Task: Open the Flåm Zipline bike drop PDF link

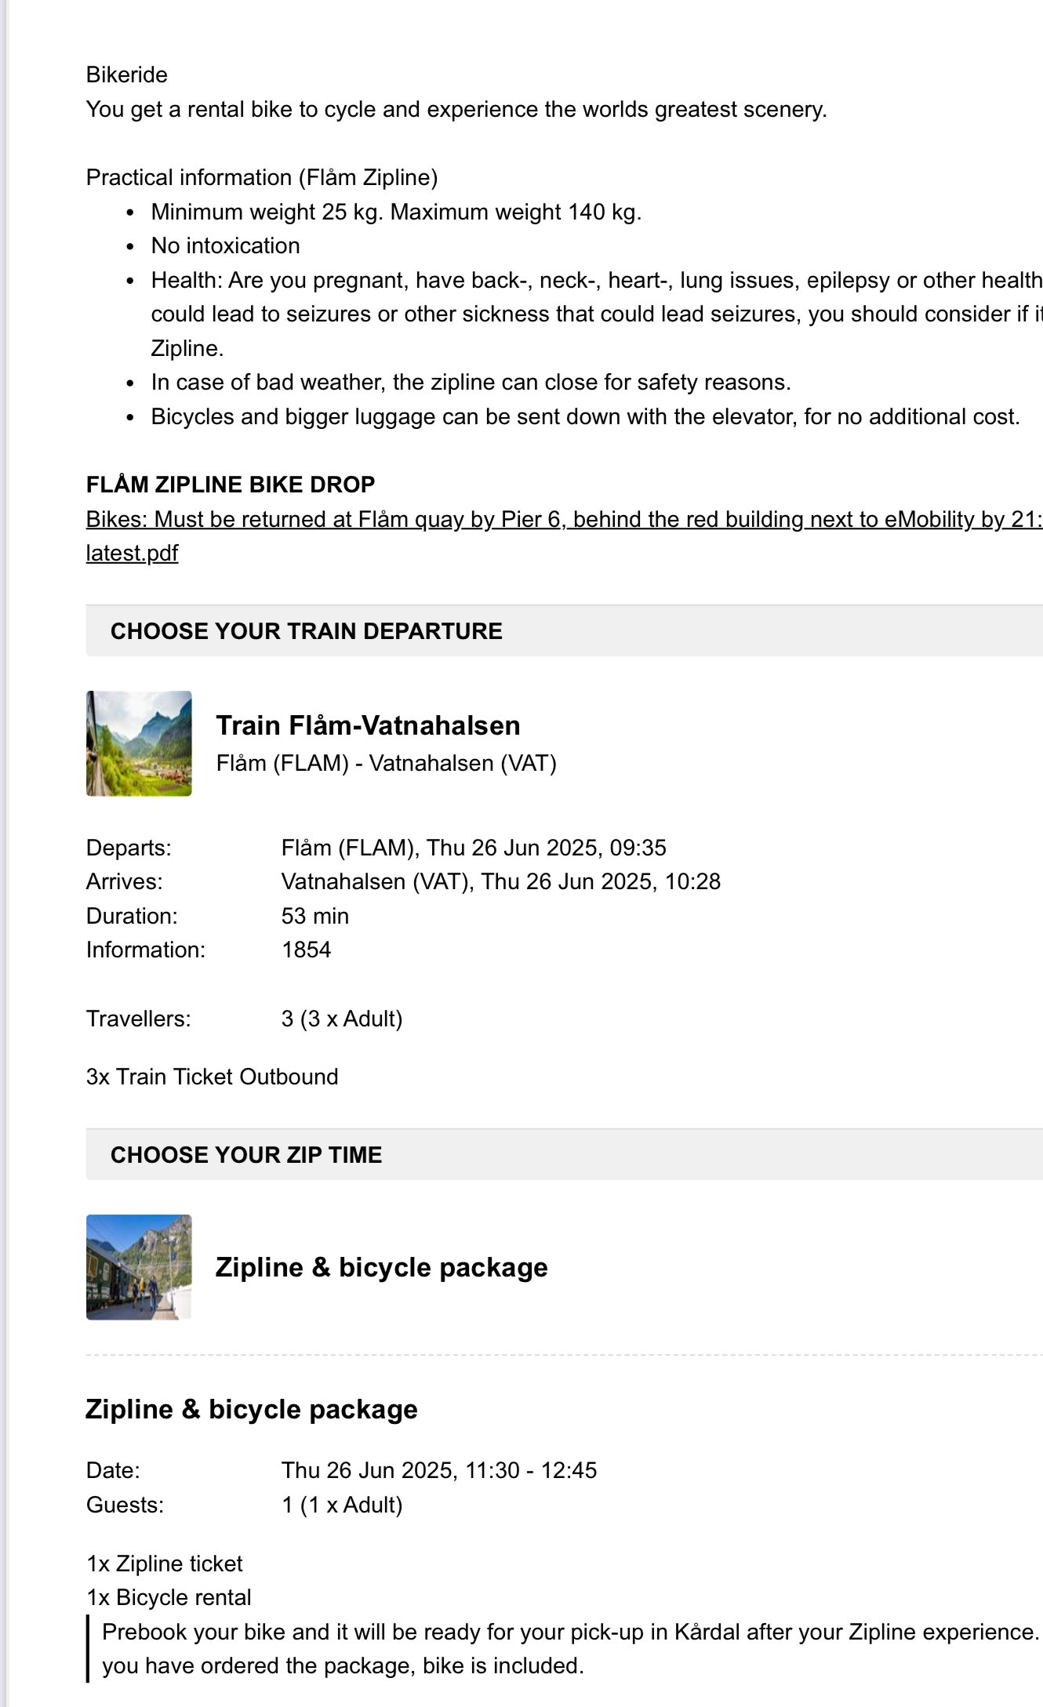Action: coord(564,519)
